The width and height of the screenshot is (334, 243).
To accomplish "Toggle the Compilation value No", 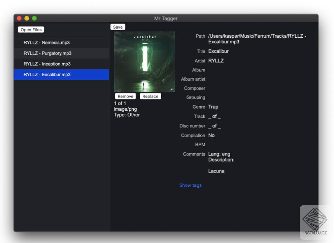I will pyautogui.click(x=211, y=135).
